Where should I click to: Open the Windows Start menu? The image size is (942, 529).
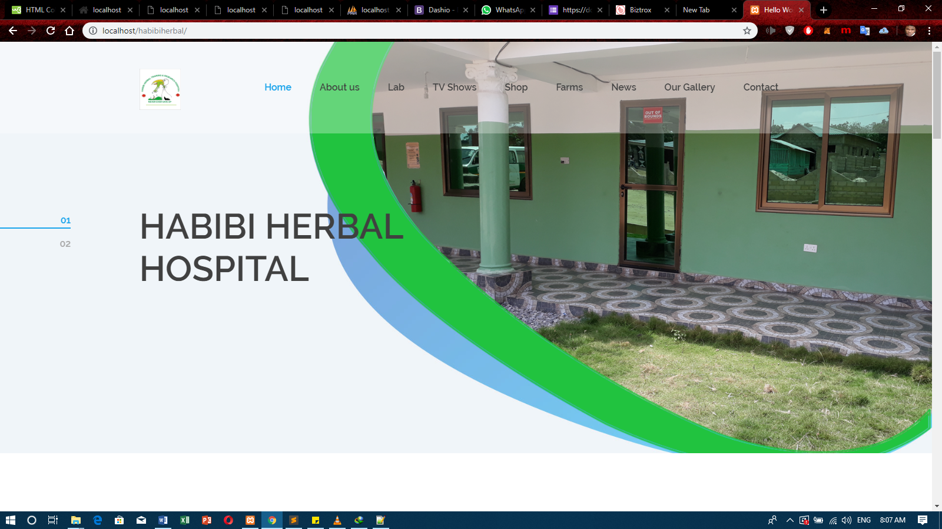[x=10, y=520]
